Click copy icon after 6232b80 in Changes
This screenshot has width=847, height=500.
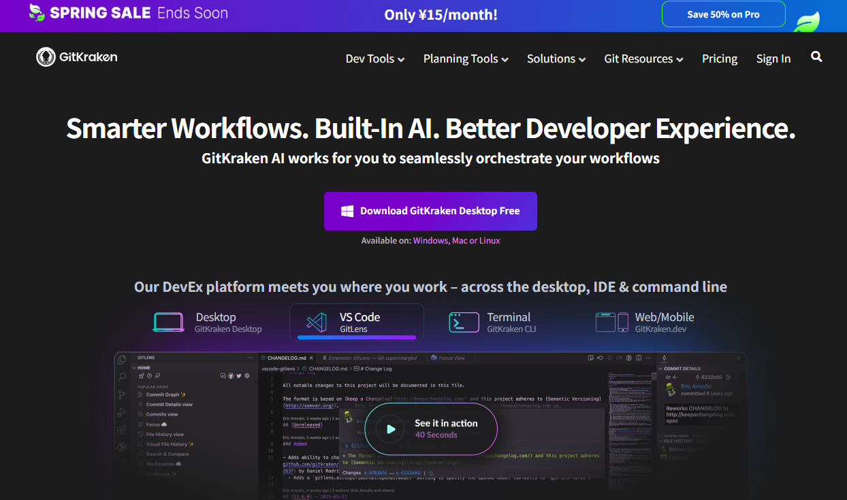pyautogui.click(x=431, y=473)
